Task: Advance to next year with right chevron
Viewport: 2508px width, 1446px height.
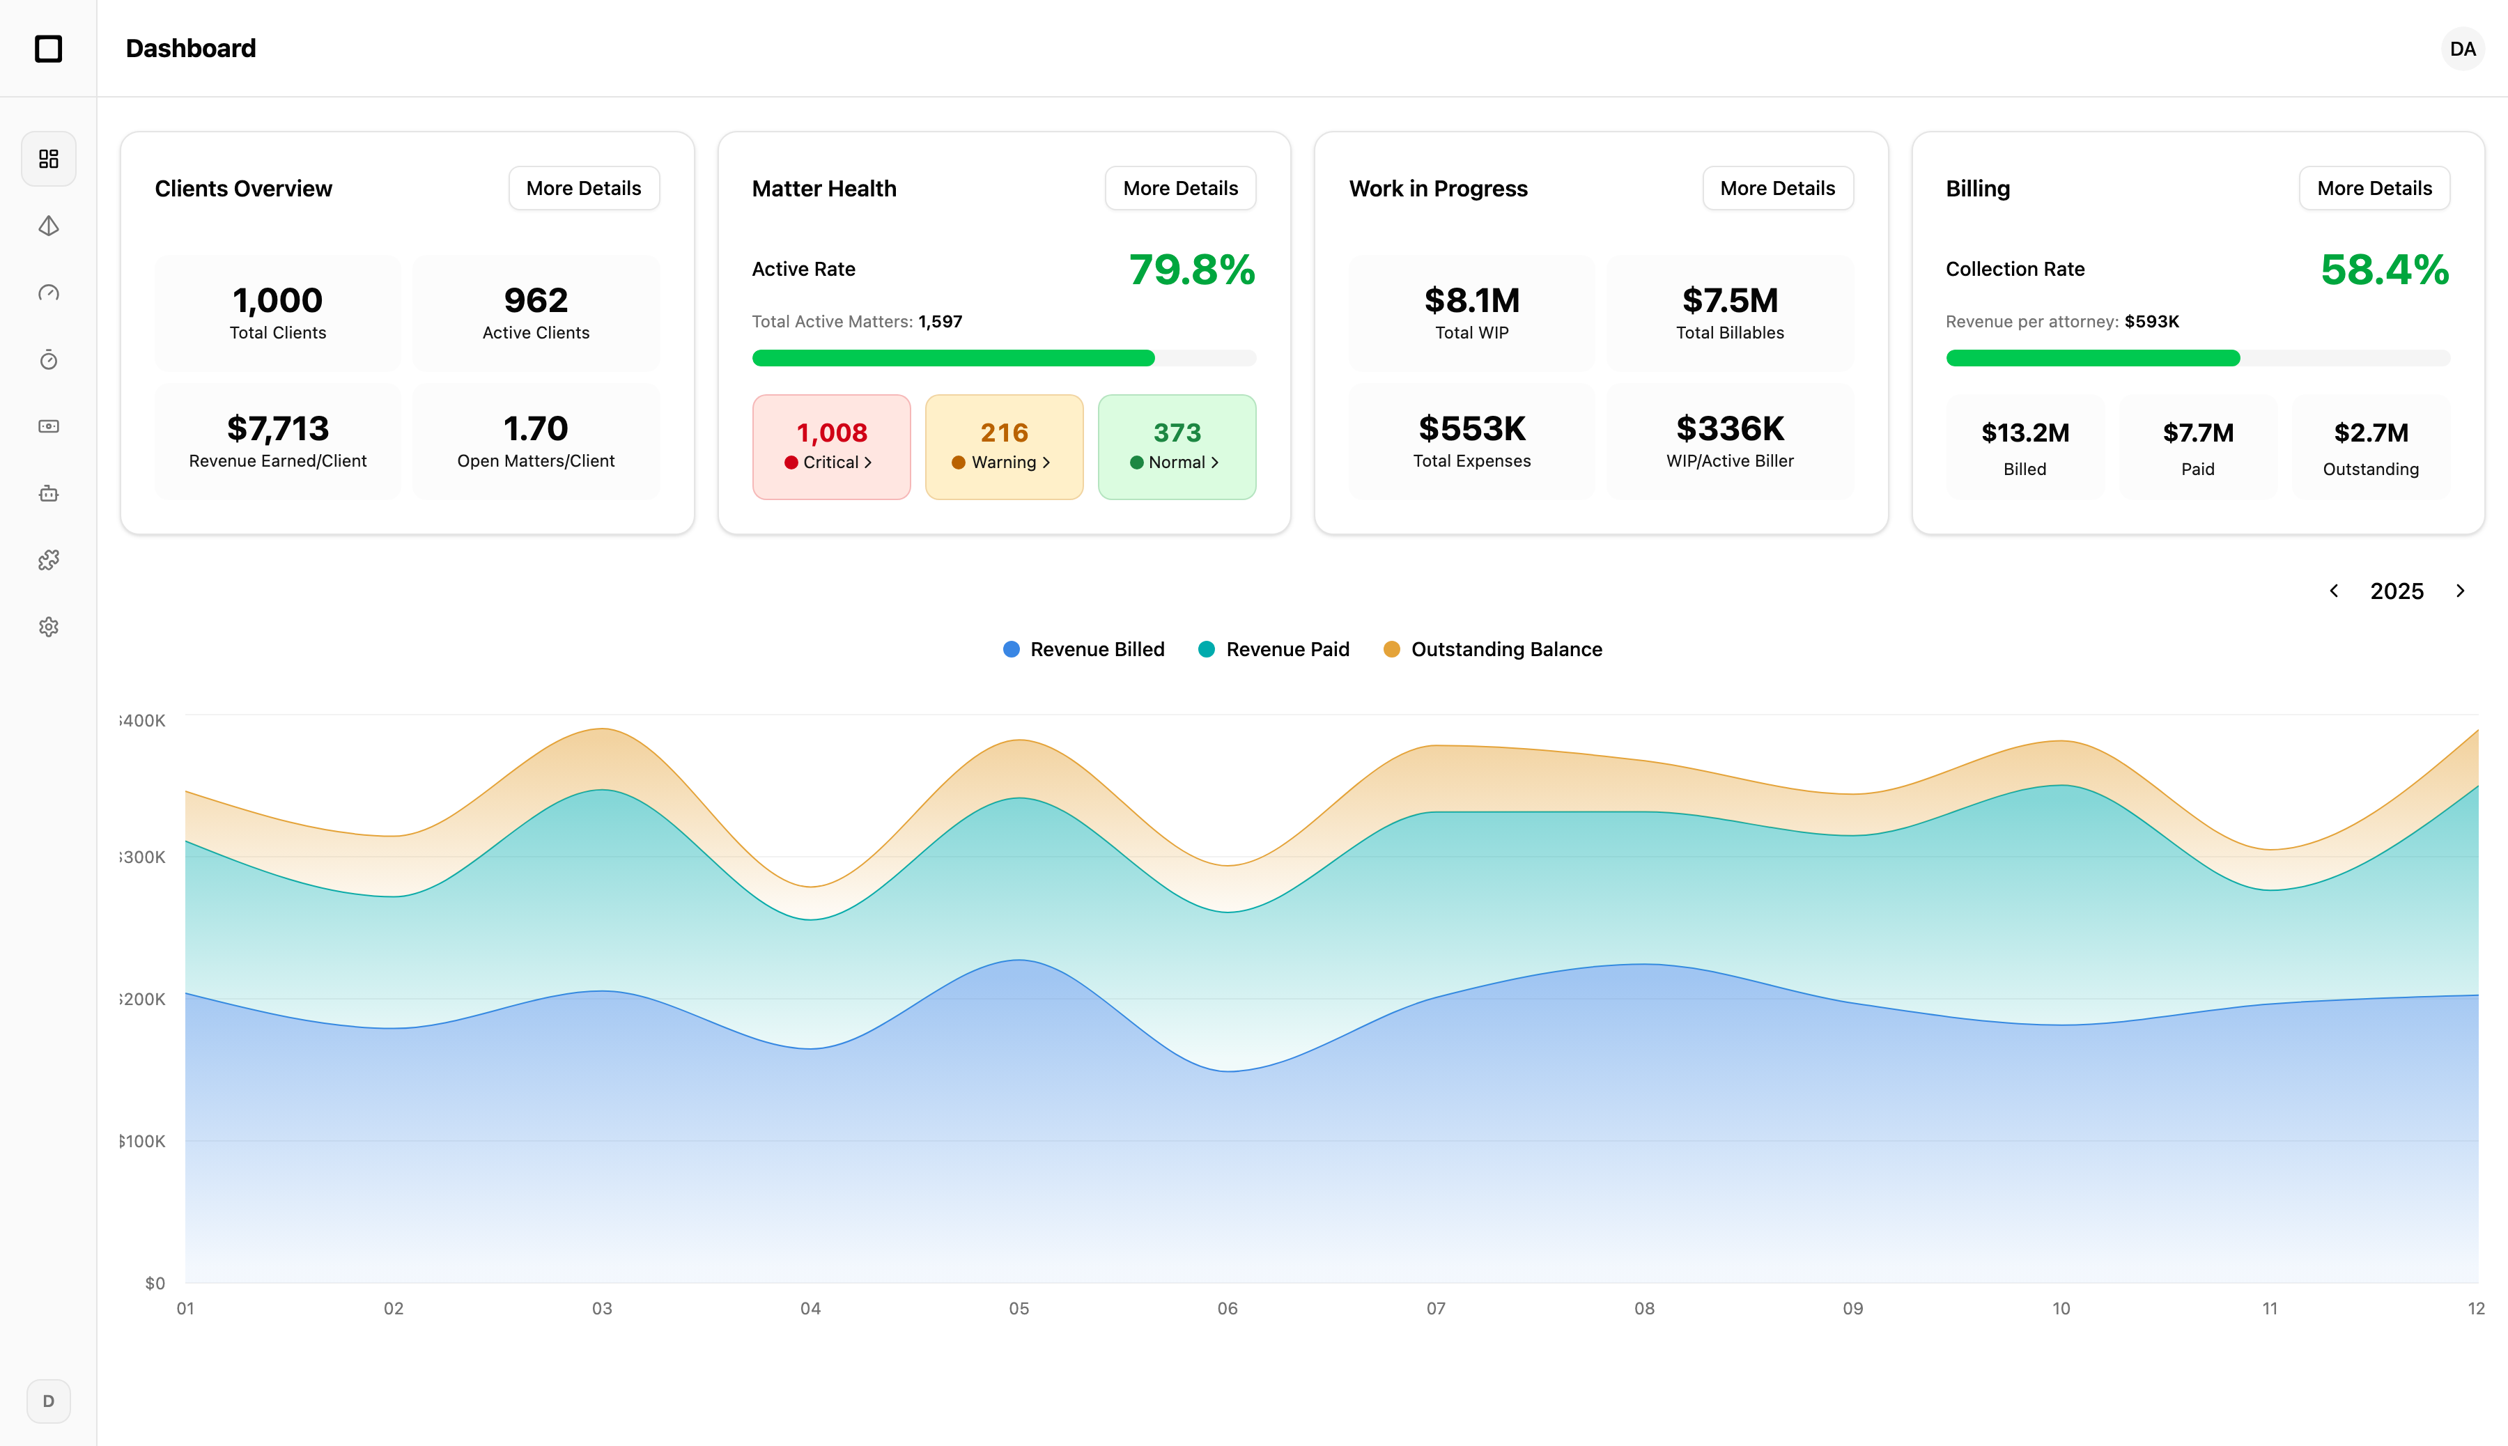Action: [2461, 590]
